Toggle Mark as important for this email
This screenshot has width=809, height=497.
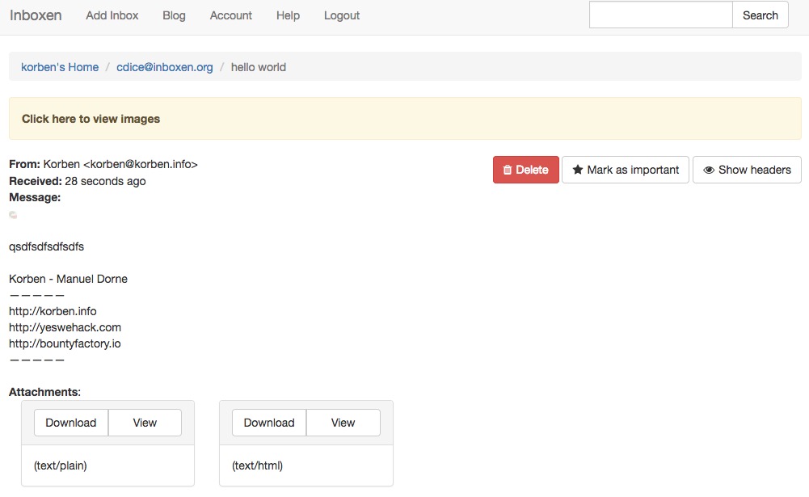[x=626, y=170]
